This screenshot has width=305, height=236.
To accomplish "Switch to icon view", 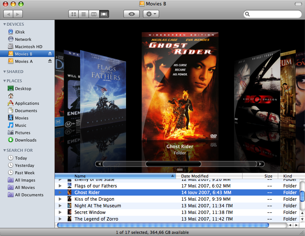I will (x=73, y=14).
